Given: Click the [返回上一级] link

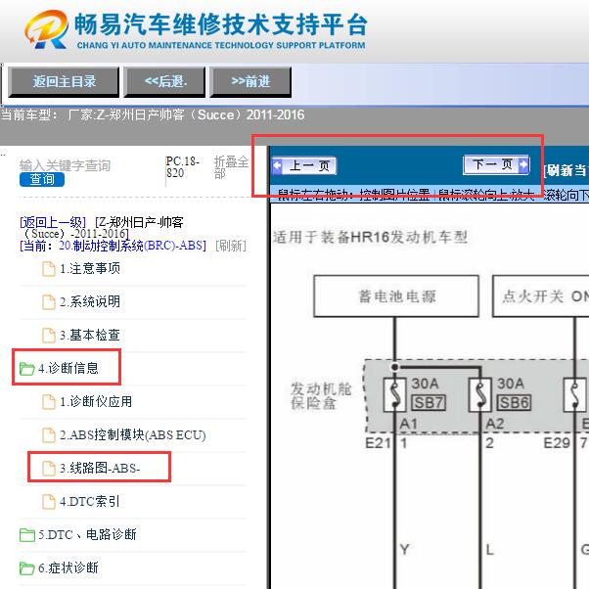Looking at the screenshot, I should 53,222.
